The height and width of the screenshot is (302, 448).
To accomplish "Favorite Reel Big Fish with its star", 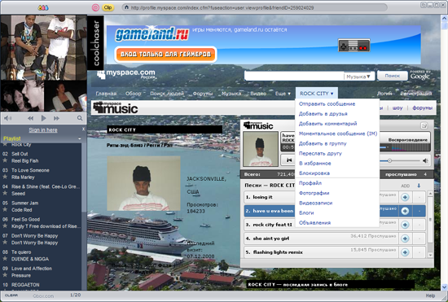I will [x=5, y=160].
